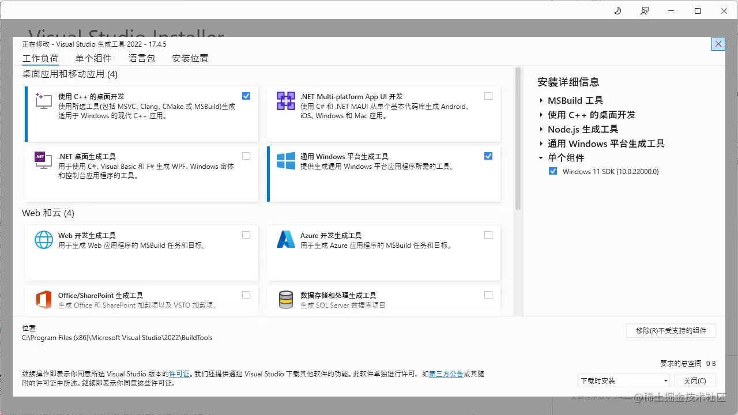738x415 pixels.
Task: Expand MSBuild 工具 details
Action: click(541, 100)
